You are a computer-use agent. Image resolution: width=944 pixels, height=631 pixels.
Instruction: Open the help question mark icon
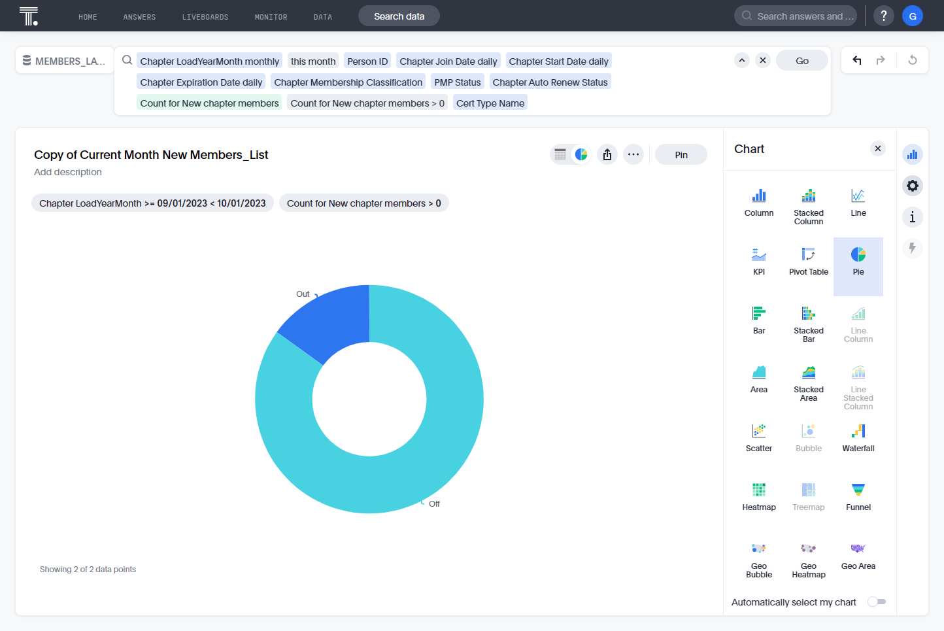coord(884,16)
